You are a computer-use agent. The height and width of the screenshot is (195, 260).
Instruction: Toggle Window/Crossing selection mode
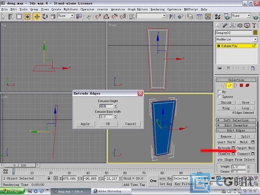27,17
